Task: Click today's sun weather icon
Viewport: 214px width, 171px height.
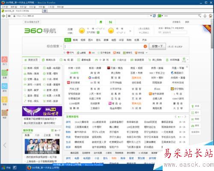Action: pos(82,31)
